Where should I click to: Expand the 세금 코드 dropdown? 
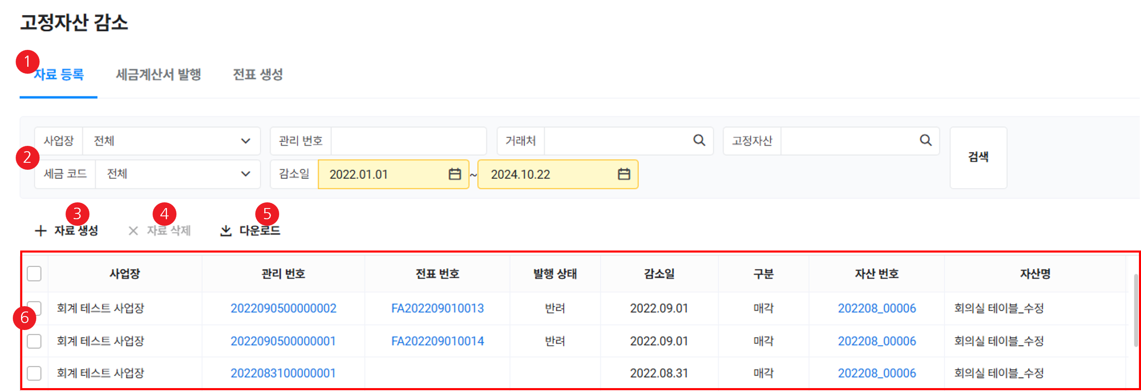[245, 174]
